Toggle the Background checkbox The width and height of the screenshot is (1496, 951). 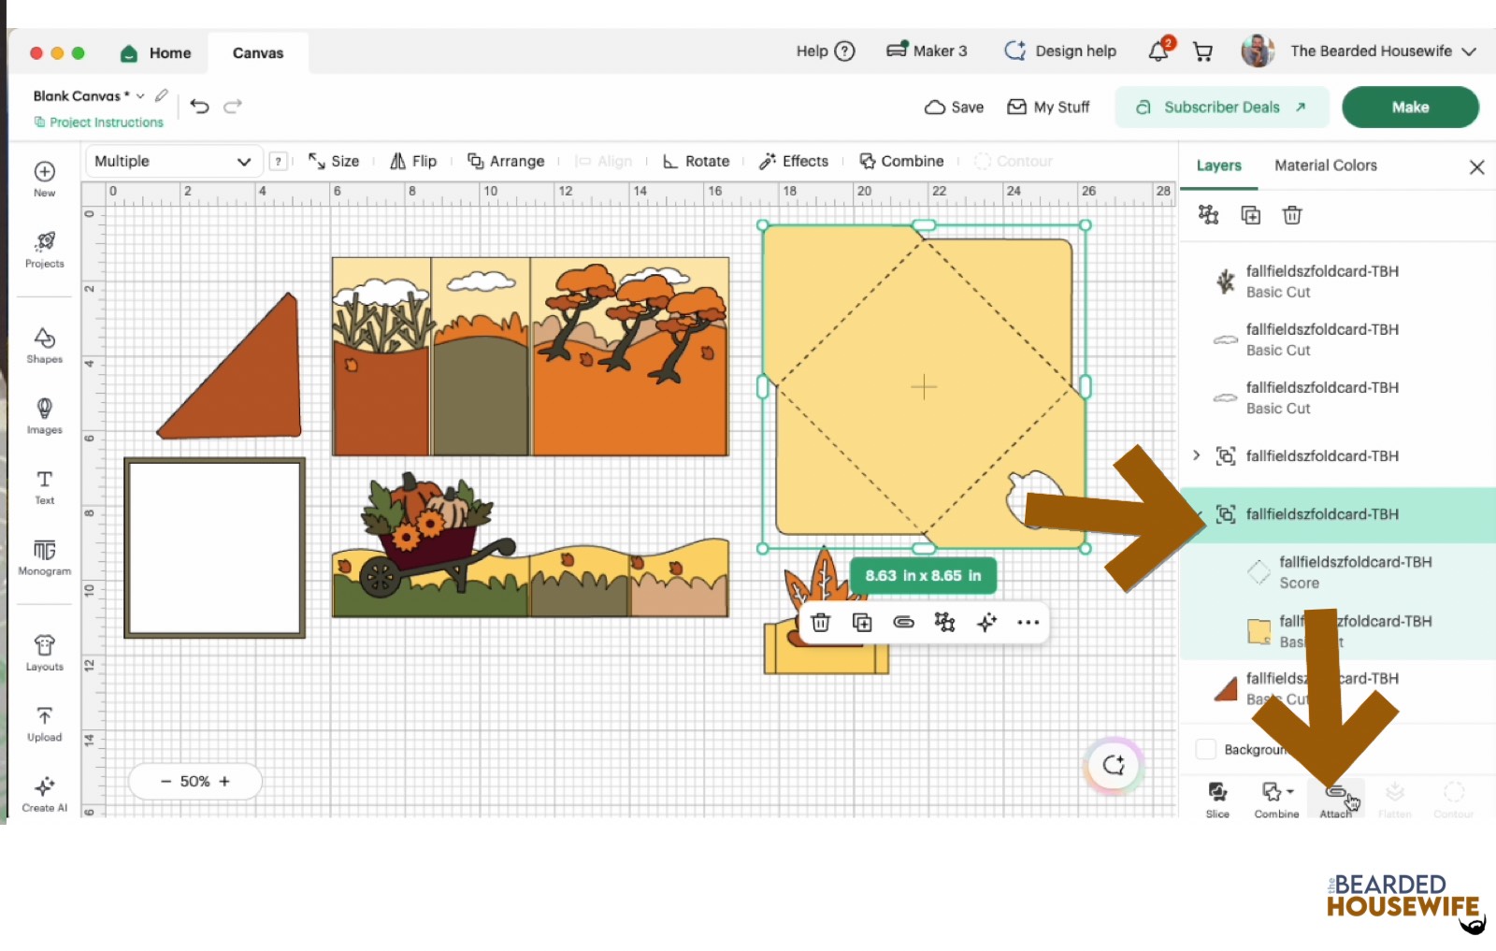point(1206,749)
